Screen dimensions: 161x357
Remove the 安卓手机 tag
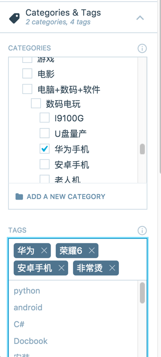point(61,268)
